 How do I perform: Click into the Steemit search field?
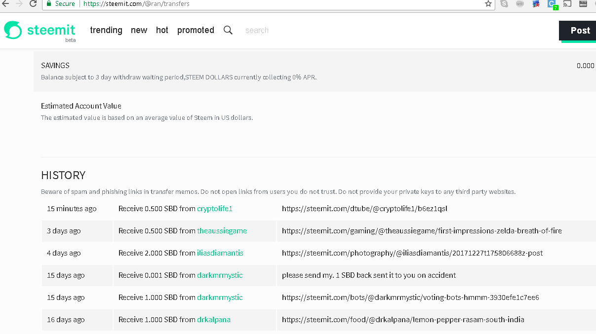[277, 31]
